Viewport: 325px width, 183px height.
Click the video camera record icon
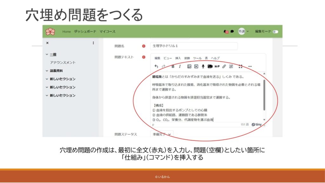tap(210, 66)
